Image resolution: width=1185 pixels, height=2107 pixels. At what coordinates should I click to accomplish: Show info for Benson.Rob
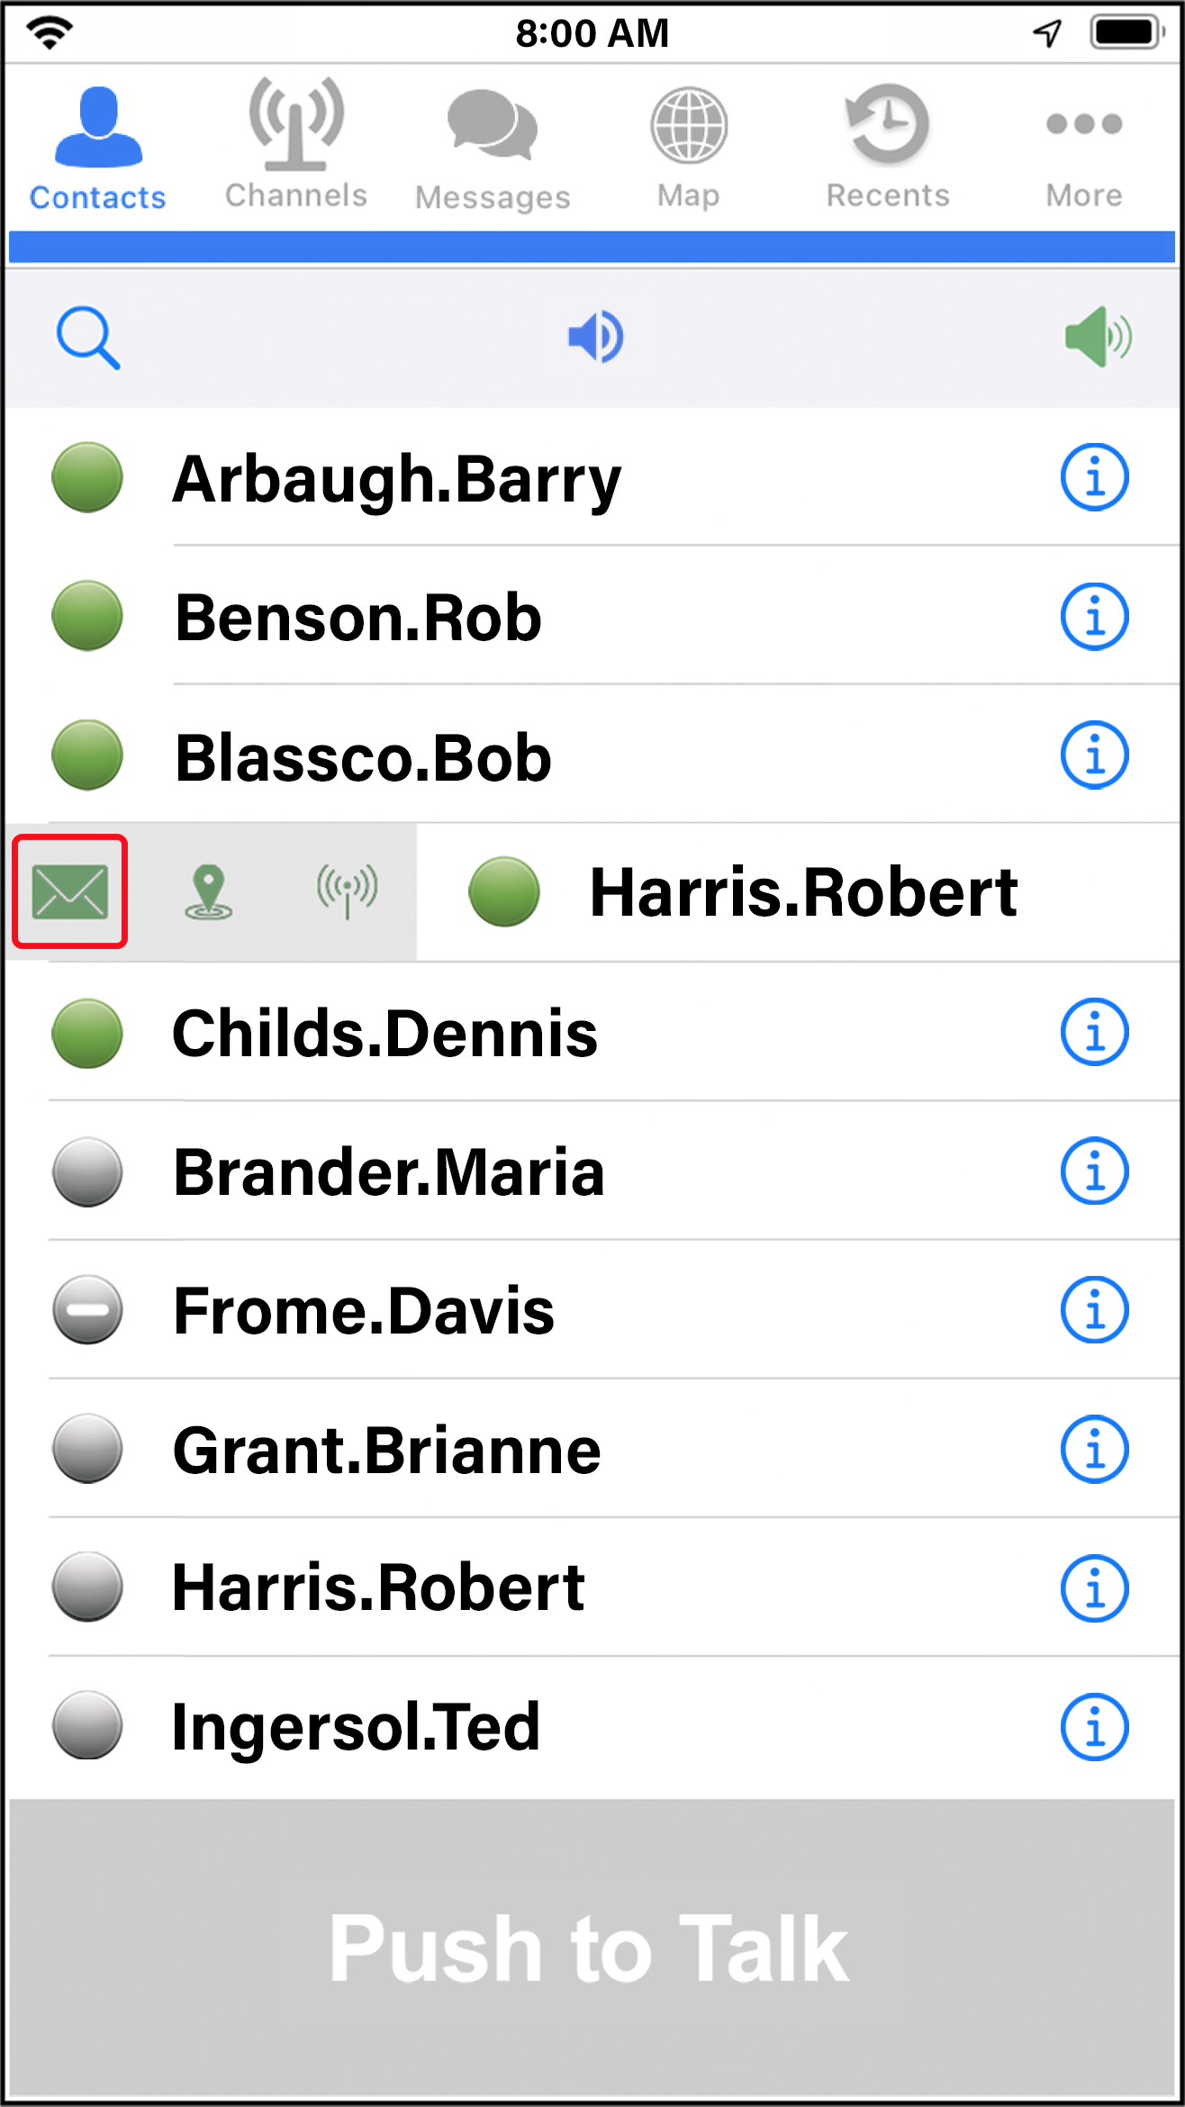click(1094, 617)
